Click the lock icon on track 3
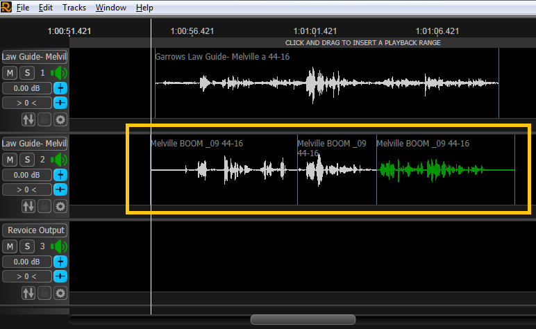The image size is (536, 329). (x=44, y=293)
